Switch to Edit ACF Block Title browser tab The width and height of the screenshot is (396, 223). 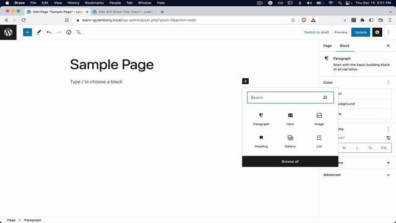point(123,12)
